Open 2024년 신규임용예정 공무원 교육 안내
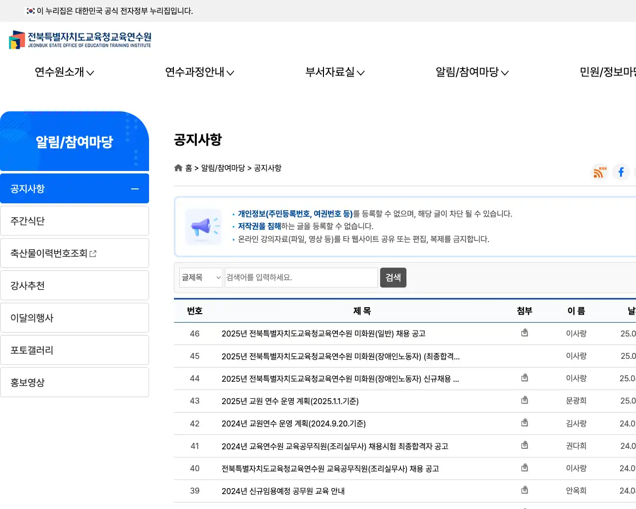 point(283,491)
